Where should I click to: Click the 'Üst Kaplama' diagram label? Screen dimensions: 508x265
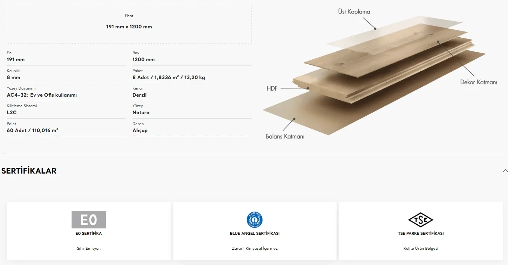(354, 12)
